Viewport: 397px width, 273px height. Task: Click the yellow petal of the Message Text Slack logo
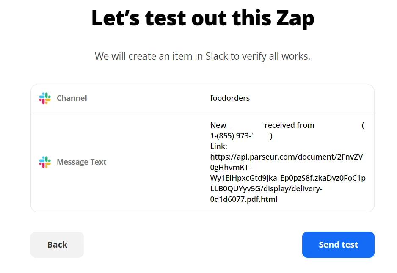(48, 164)
